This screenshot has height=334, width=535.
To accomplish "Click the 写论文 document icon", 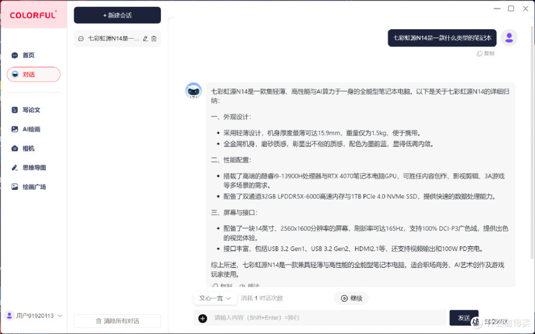I will [x=15, y=110].
